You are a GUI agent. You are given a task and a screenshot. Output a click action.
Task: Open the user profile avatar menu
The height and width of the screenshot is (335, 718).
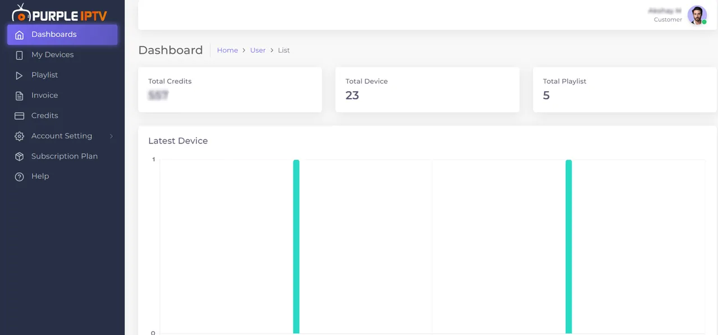pyautogui.click(x=697, y=15)
